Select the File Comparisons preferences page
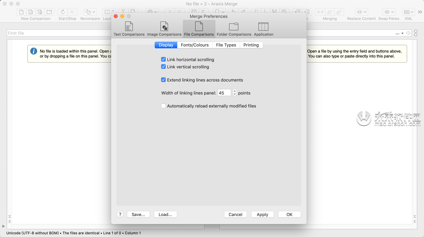The image size is (424, 237). click(x=199, y=29)
